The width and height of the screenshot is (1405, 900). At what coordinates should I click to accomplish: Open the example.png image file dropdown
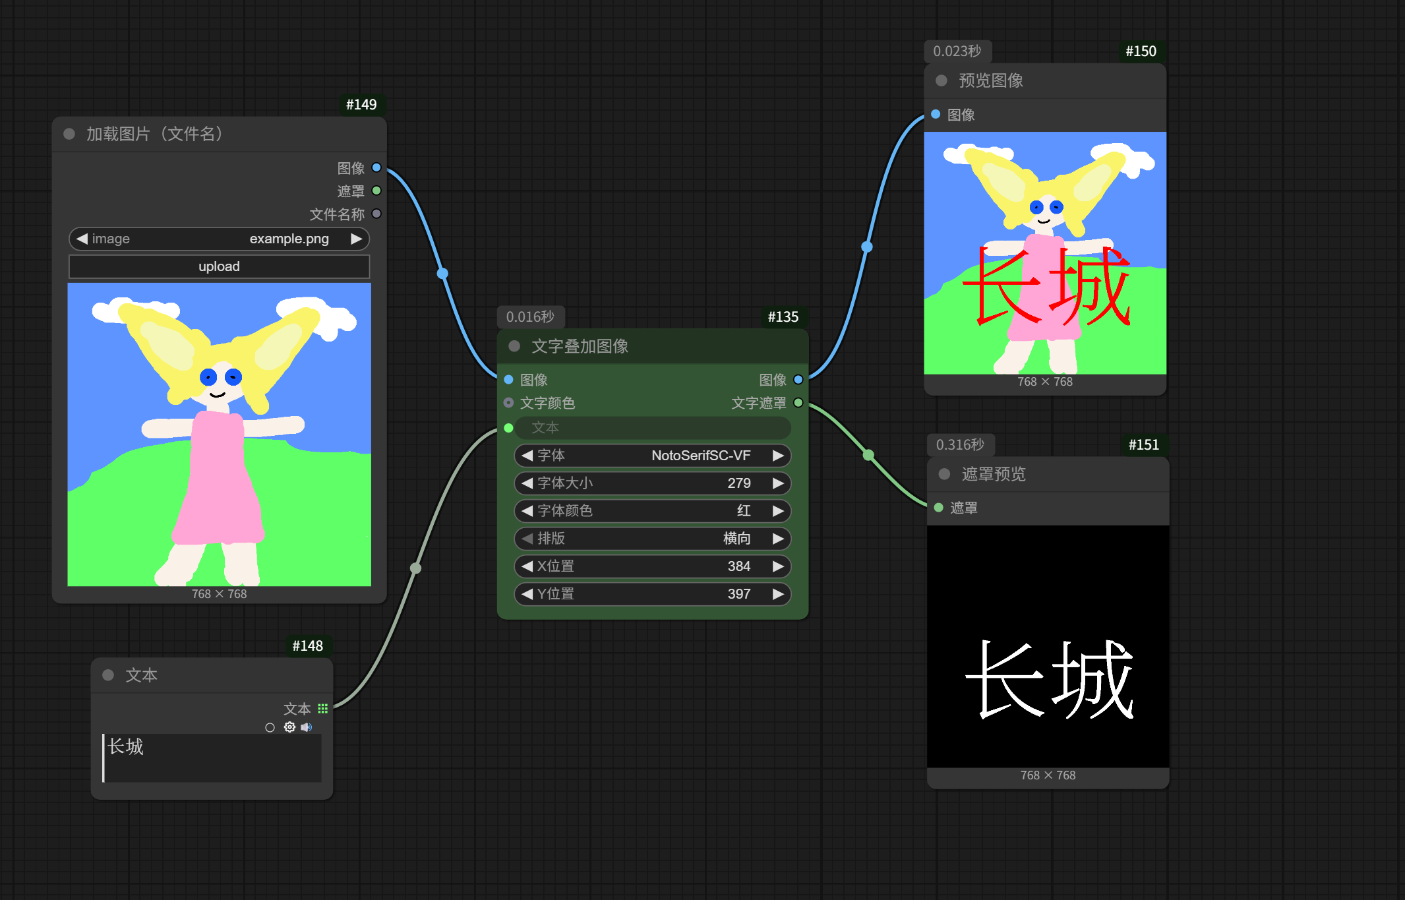[219, 239]
